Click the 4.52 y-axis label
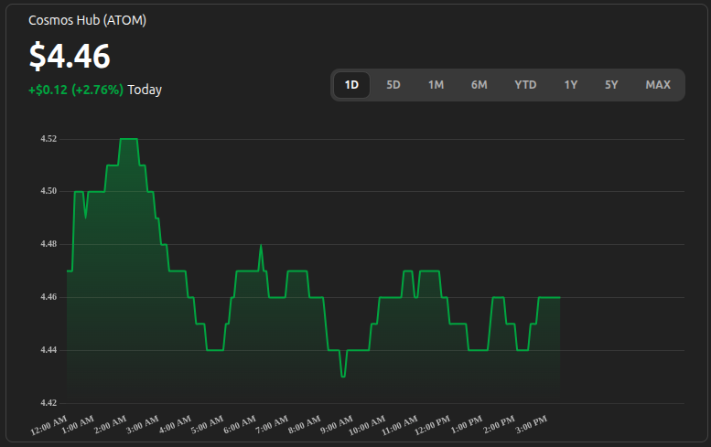Screen dimensions: 711x447 pyautogui.click(x=48, y=139)
